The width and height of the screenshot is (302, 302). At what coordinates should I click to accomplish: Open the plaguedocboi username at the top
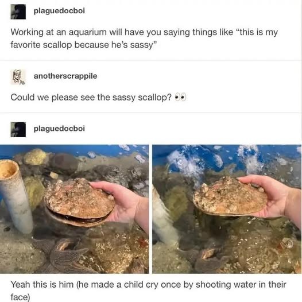pos(59,11)
